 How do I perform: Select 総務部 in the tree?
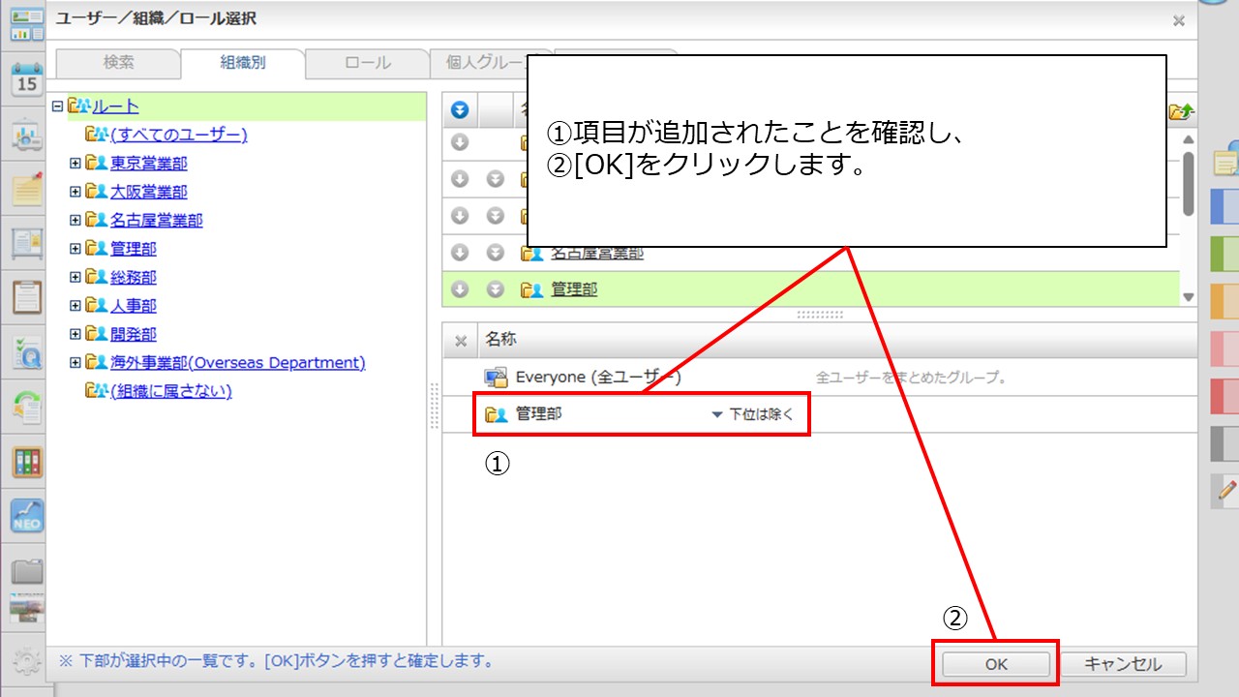coord(134,278)
